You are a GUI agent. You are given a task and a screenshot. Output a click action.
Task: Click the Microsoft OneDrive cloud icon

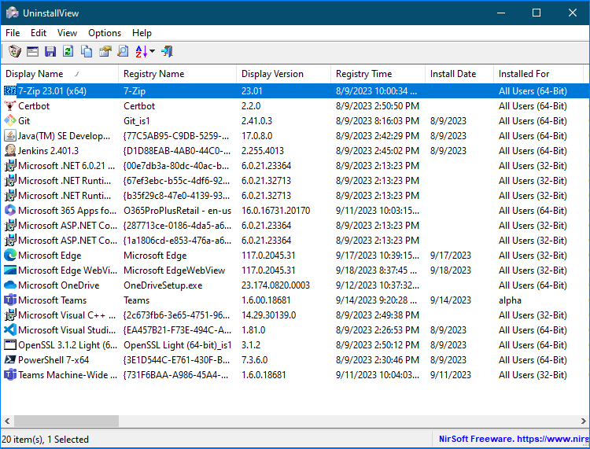(10, 285)
